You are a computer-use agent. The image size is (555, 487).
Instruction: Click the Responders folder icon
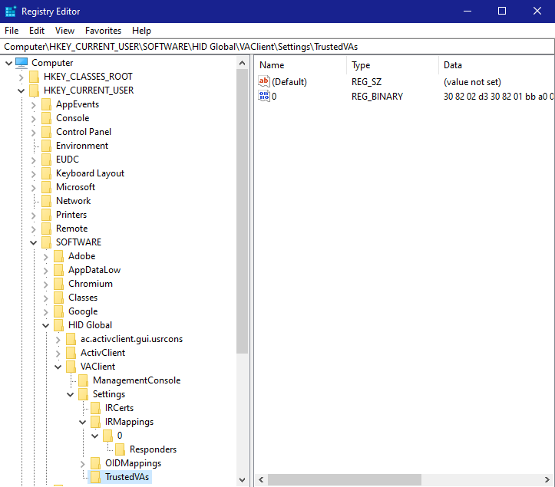coord(120,449)
